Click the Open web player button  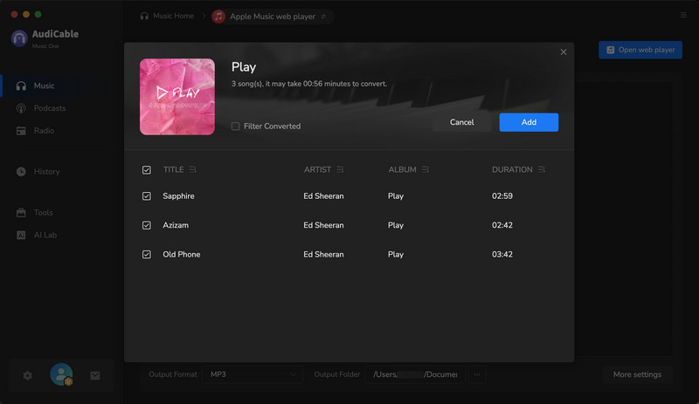coord(640,50)
